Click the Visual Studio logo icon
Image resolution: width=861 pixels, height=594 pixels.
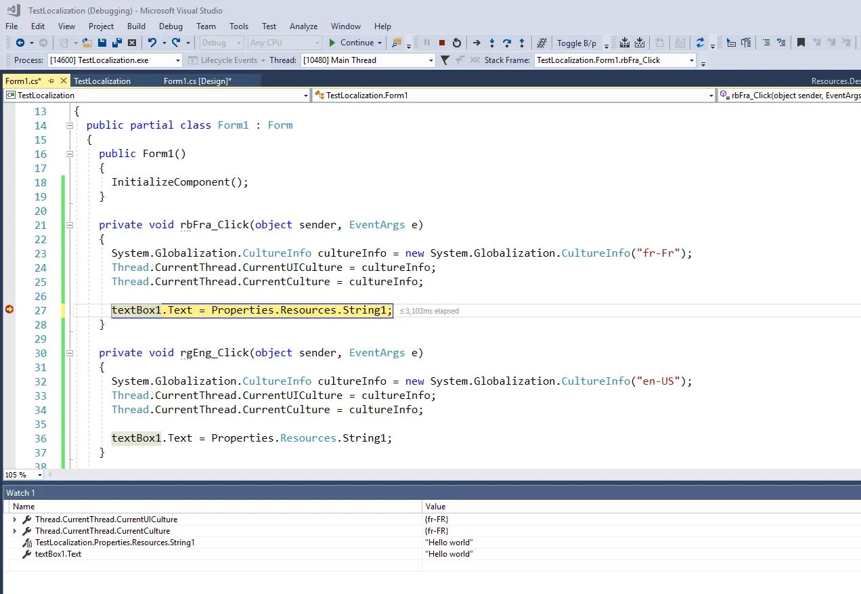pyautogui.click(x=14, y=10)
